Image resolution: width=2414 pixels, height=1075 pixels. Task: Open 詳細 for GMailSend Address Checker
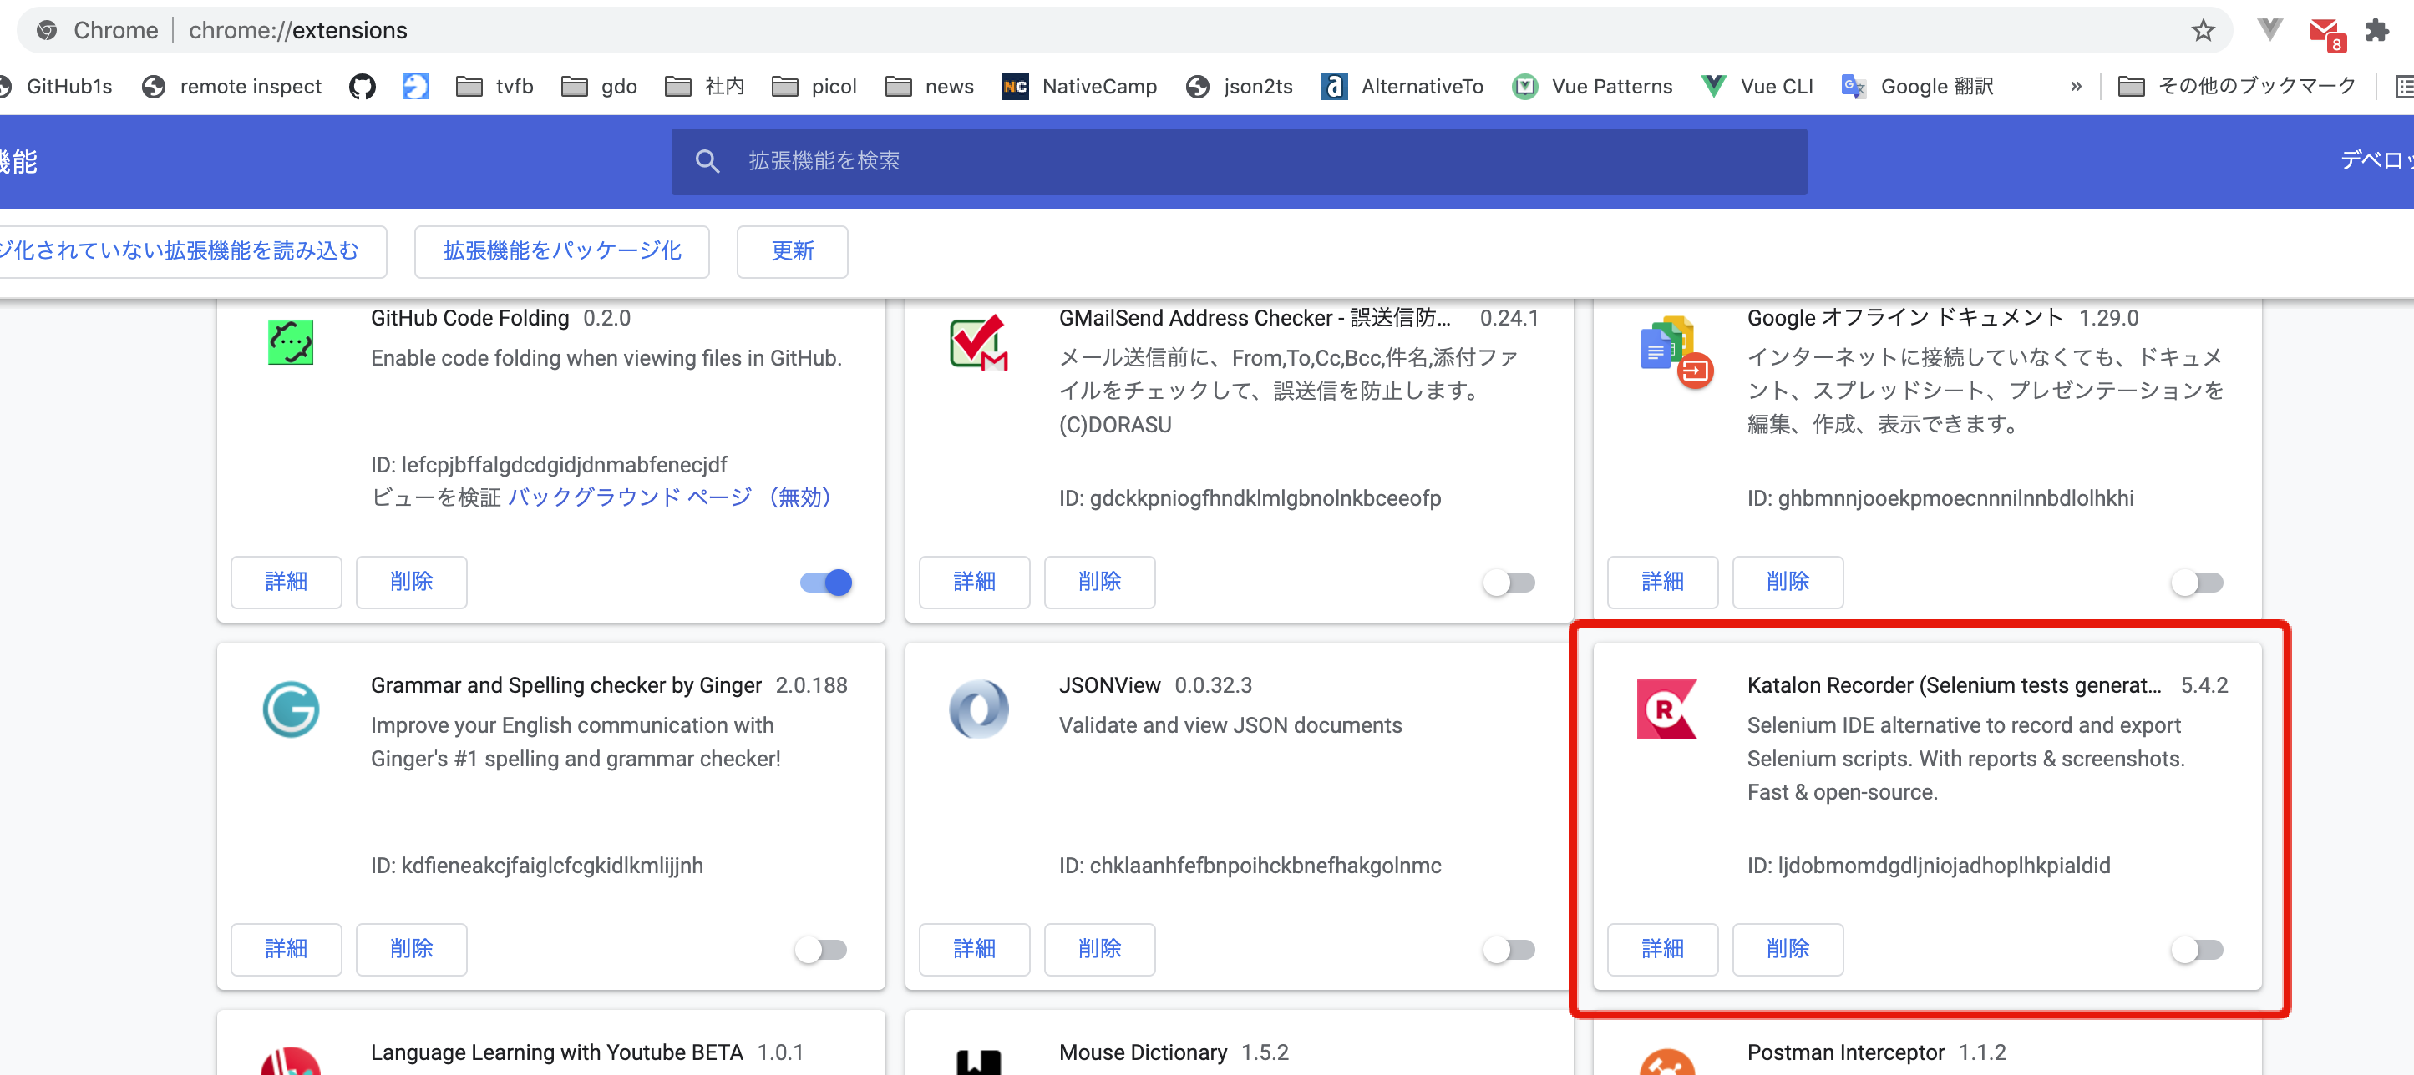(x=975, y=582)
